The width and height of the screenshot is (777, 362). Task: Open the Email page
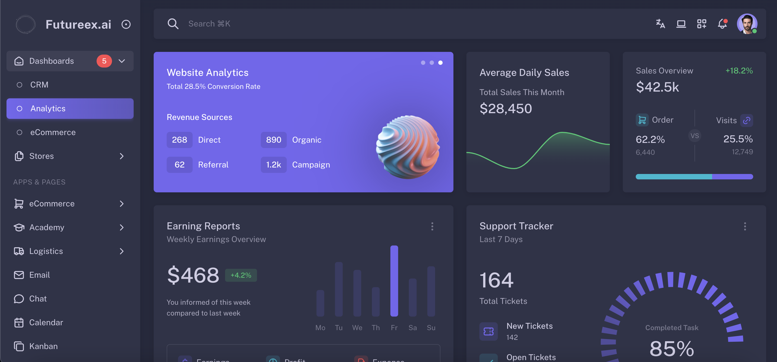[70, 275]
